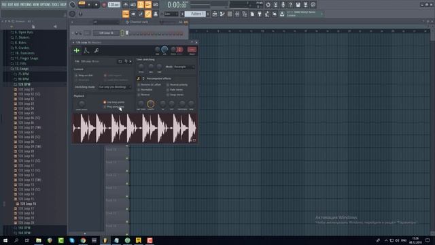Open the time stretching Mode dropdown
Image resolution: width=435 pixels, height=245 pixels.
(x=184, y=67)
